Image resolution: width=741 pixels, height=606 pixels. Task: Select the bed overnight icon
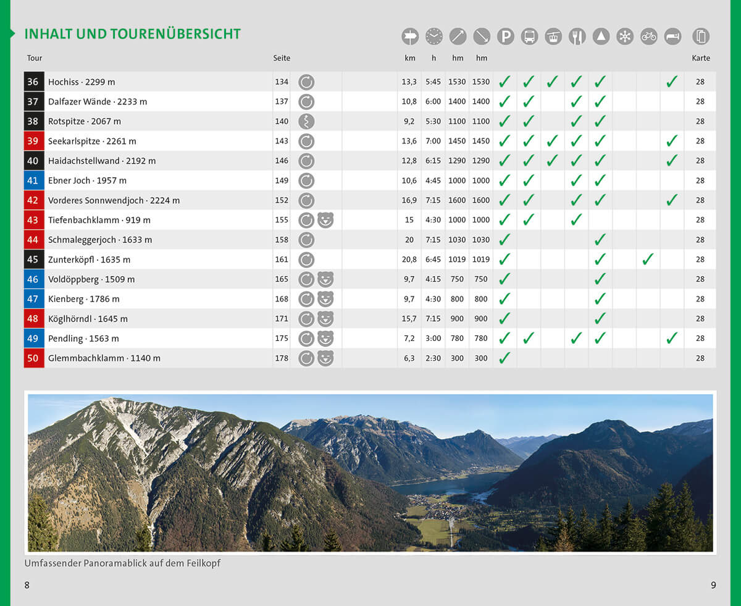(x=672, y=36)
